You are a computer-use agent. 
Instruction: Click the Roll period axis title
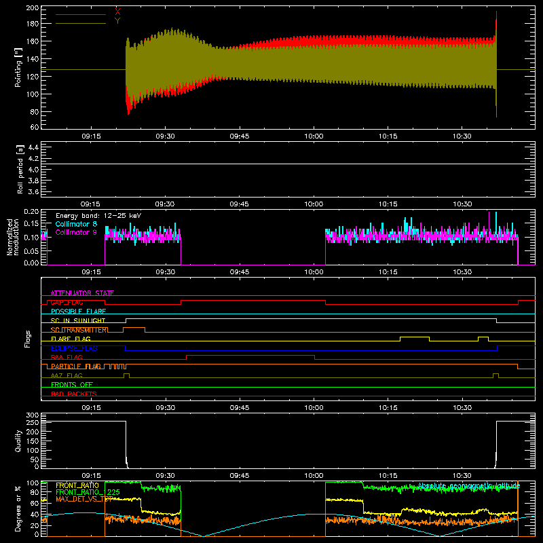[x=20, y=169]
